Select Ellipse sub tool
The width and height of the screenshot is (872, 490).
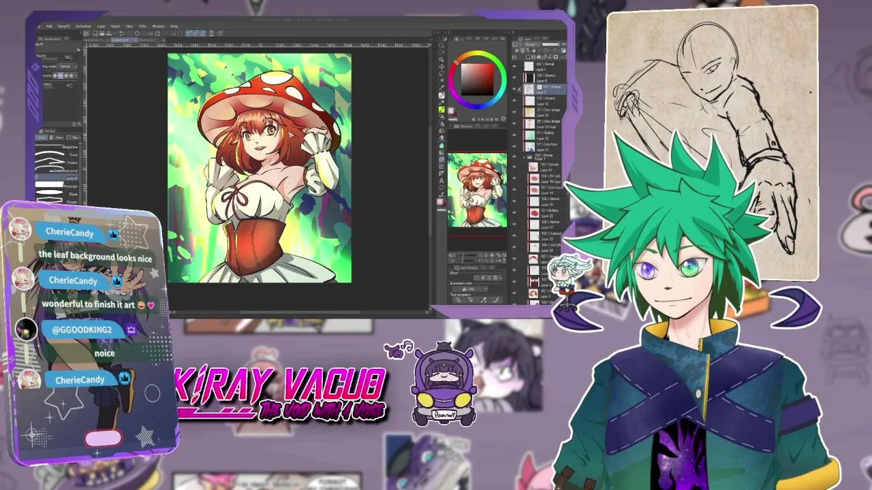(x=57, y=194)
